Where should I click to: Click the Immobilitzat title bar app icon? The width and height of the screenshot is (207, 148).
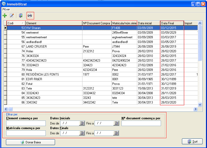(x=4, y=4)
